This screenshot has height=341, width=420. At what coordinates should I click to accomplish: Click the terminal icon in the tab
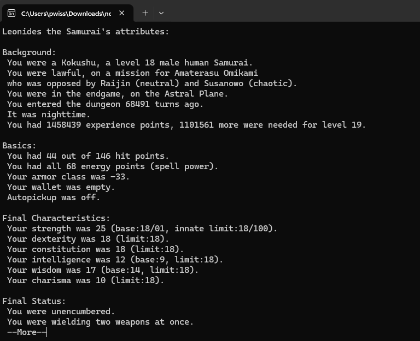[x=11, y=13]
